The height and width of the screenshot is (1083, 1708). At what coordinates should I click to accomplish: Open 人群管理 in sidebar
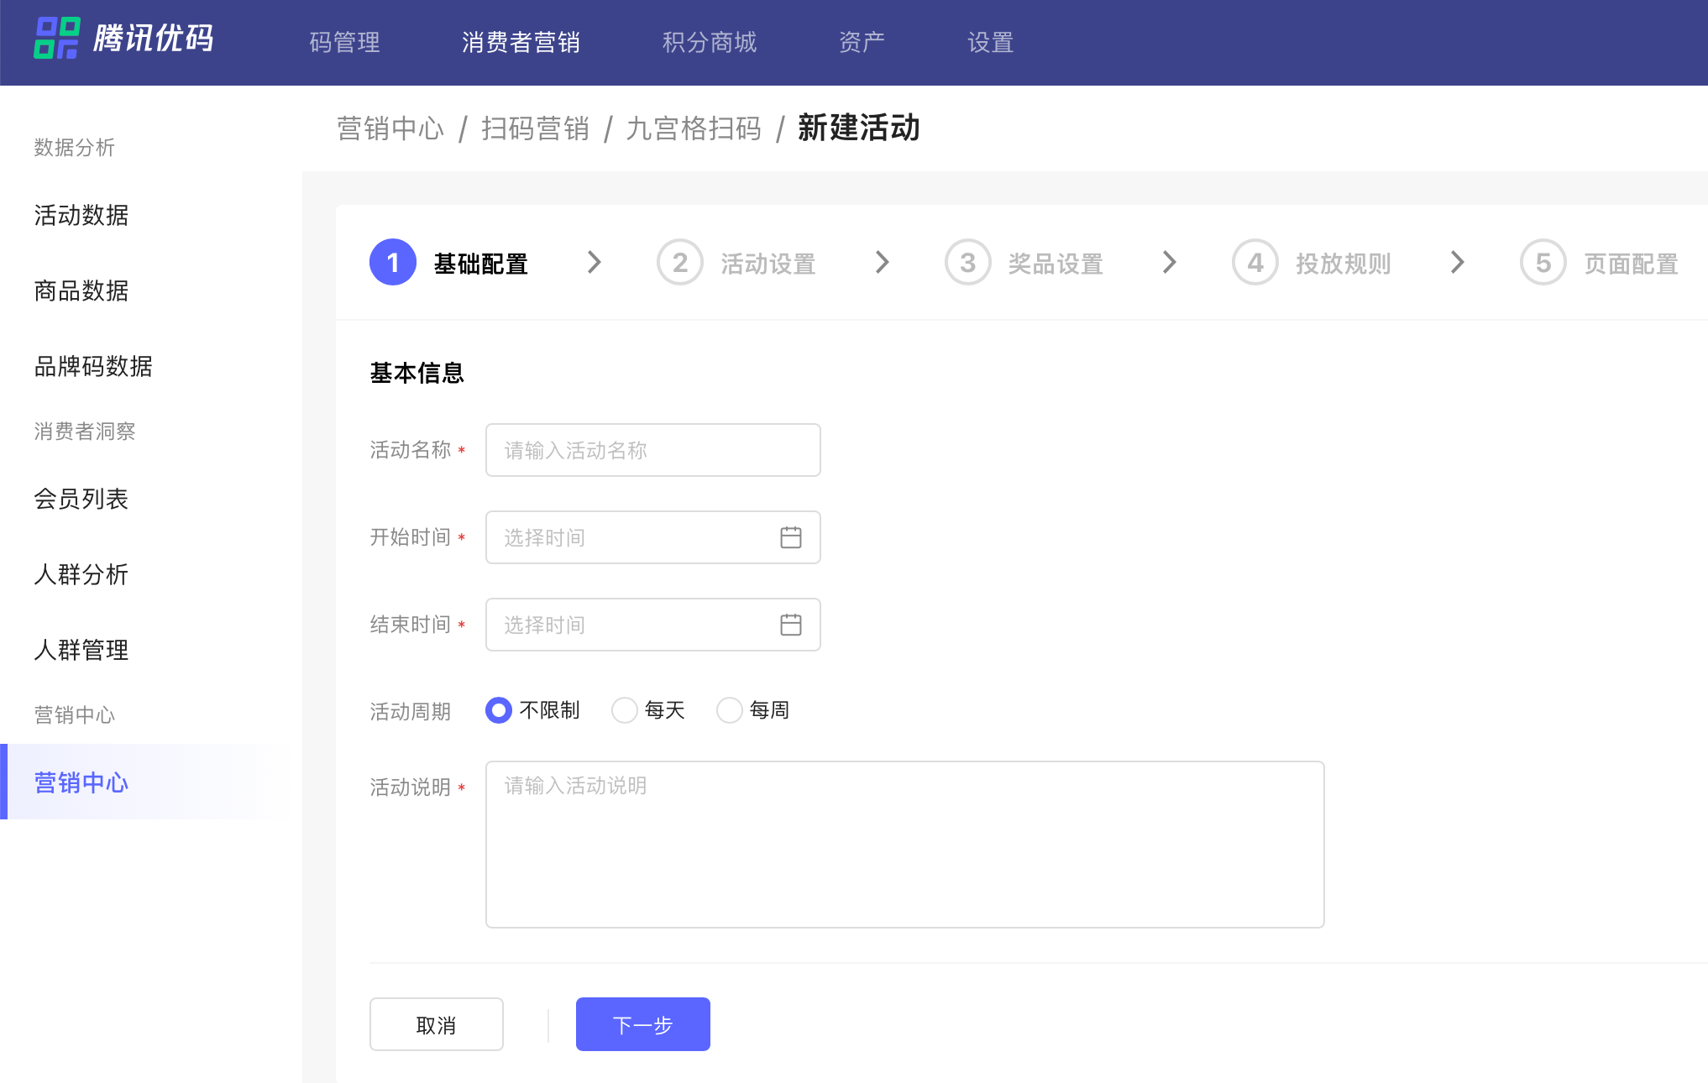click(x=81, y=651)
